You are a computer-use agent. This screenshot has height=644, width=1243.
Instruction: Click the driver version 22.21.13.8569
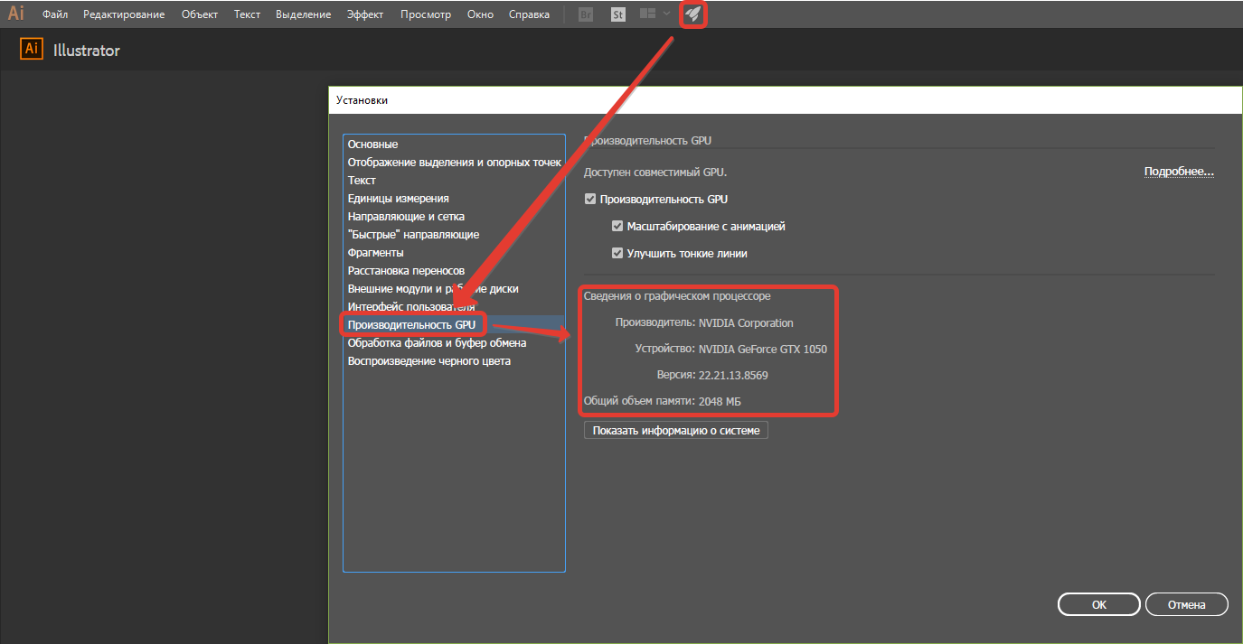[x=733, y=375]
